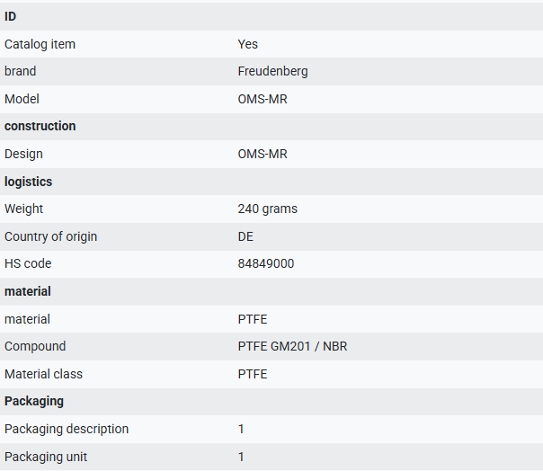Click the Model value OMS-MR
This screenshot has width=543, height=471.
pos(263,99)
